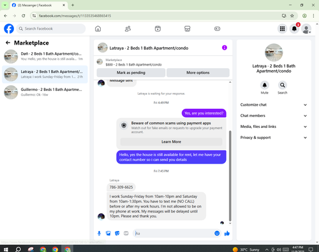319x252 pixels.
Task: Open a new browser tab
Action: point(73,5)
